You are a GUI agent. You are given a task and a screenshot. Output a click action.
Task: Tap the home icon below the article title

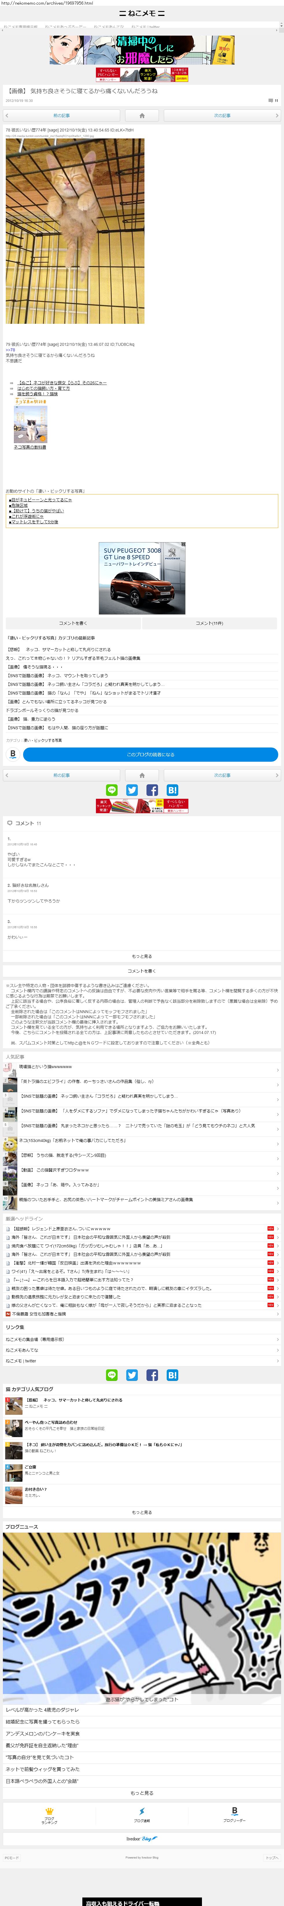[142, 116]
